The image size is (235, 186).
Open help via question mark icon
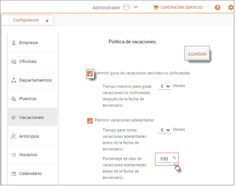tap(218, 7)
